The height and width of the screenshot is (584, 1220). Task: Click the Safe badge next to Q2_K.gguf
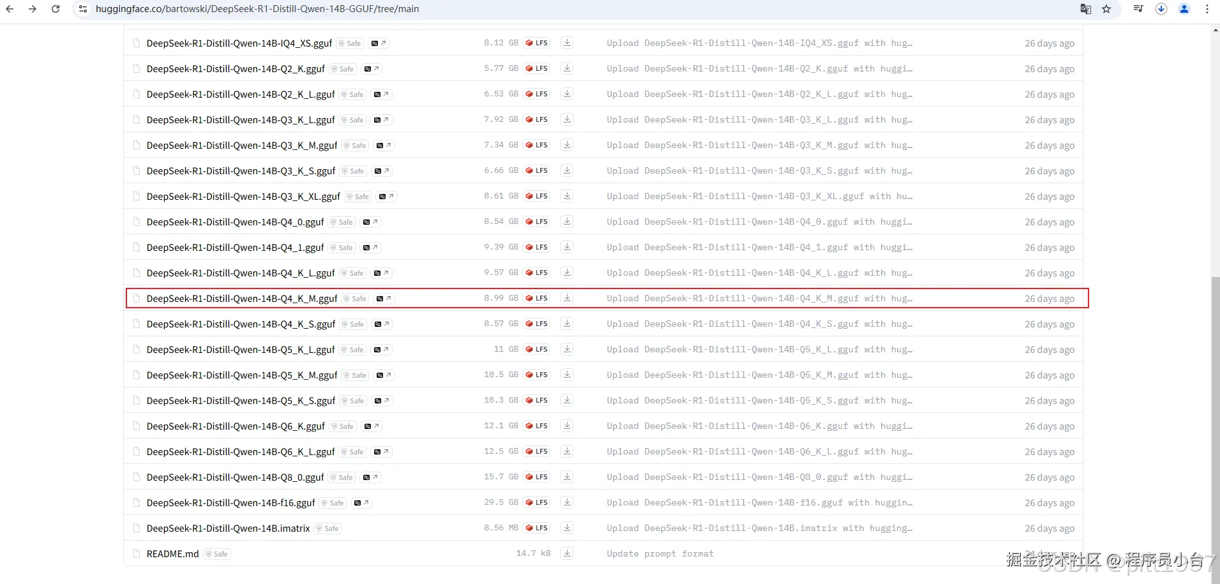343,69
